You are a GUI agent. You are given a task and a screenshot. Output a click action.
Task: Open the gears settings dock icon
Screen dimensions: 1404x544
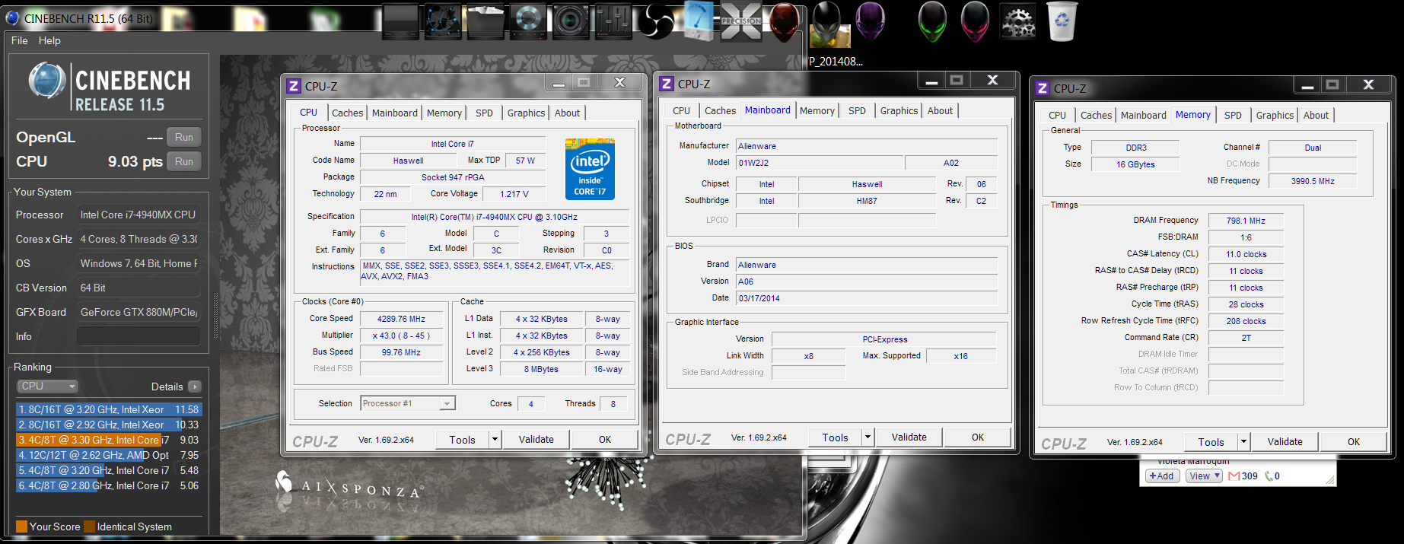(x=1017, y=21)
